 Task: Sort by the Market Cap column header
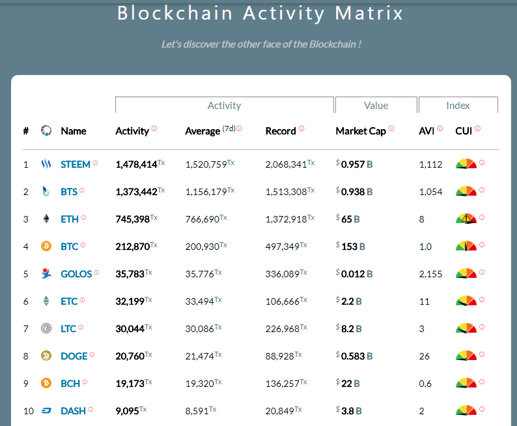[x=361, y=131]
